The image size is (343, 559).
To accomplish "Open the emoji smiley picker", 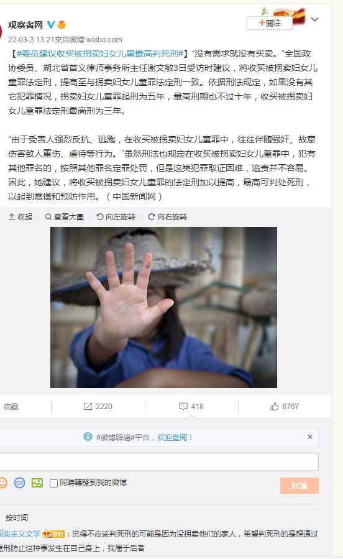I will (x=3, y=483).
